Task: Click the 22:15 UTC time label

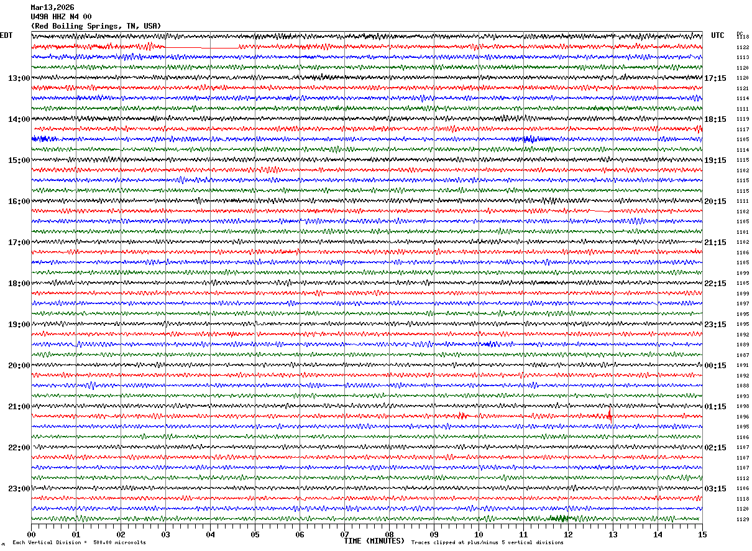Action: coord(715,284)
